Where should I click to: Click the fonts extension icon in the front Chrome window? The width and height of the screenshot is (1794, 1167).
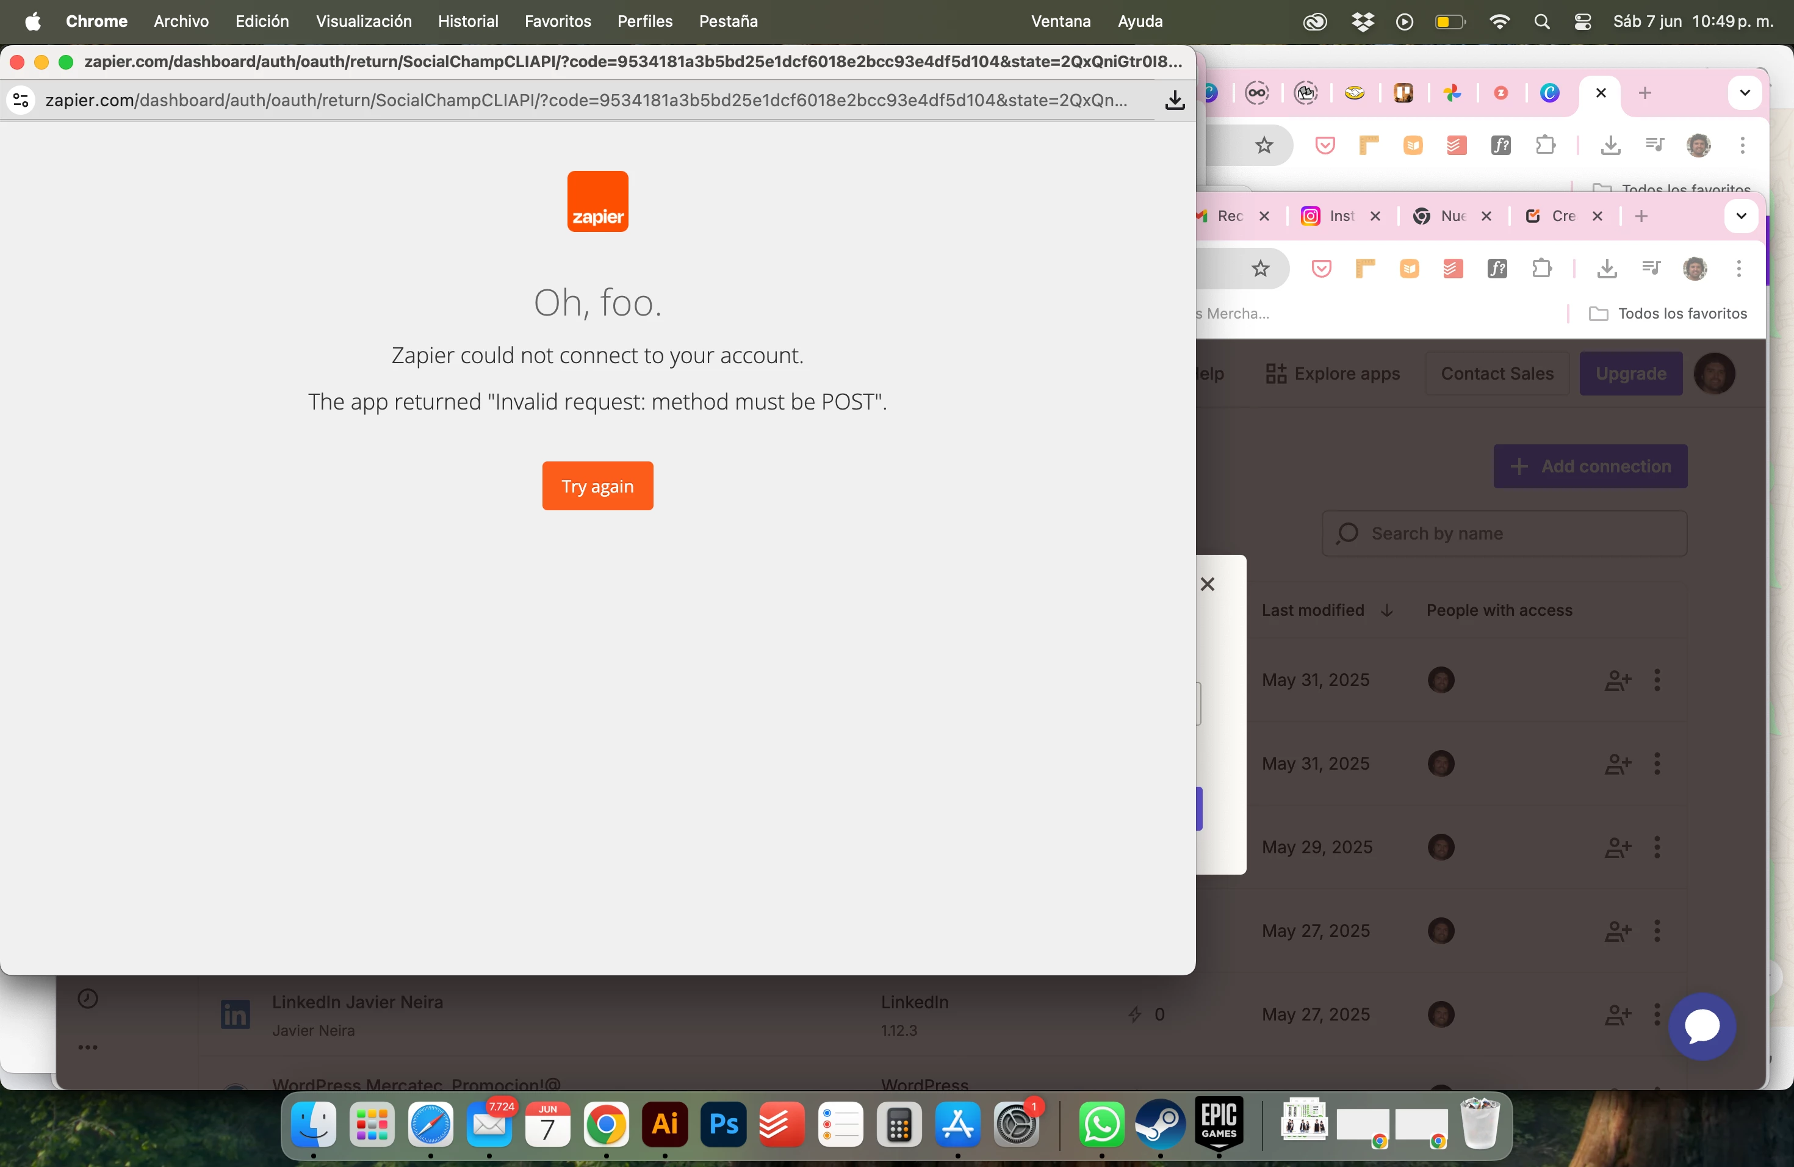1497,269
